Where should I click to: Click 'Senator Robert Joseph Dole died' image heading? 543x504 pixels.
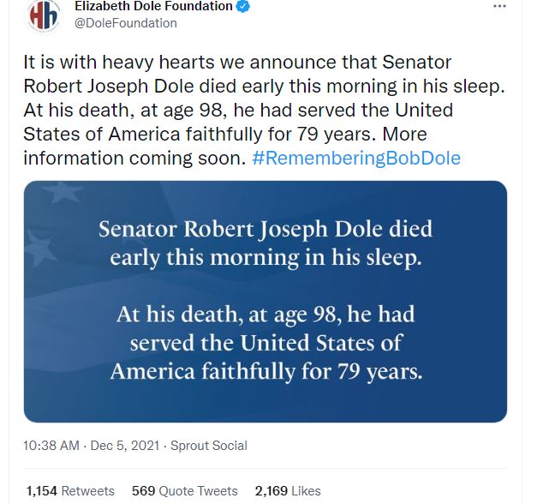point(266,229)
